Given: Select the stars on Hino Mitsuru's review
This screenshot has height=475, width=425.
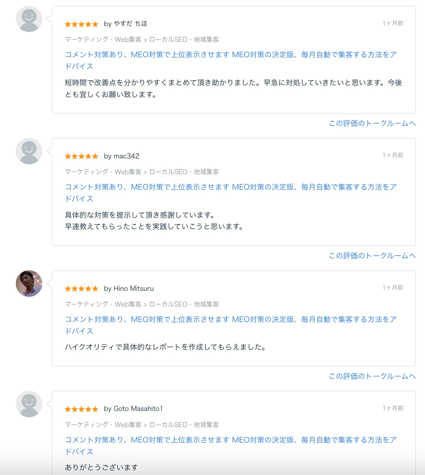Looking at the screenshot, I should click(81, 288).
